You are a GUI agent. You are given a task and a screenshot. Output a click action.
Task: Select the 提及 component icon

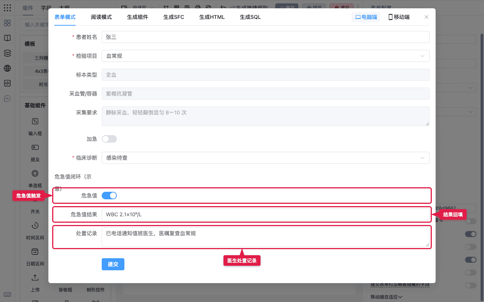pos(35,147)
